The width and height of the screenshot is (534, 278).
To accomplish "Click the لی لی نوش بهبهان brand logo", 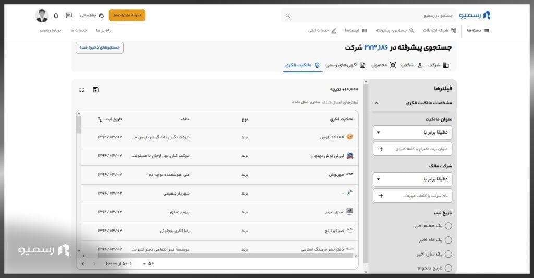I will coord(350,156).
